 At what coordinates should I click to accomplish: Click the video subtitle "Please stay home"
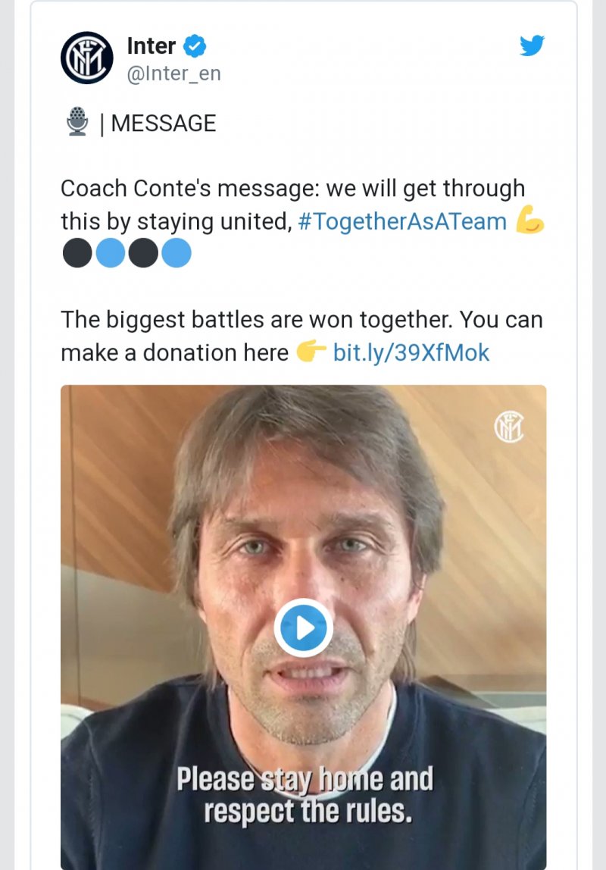(305, 779)
